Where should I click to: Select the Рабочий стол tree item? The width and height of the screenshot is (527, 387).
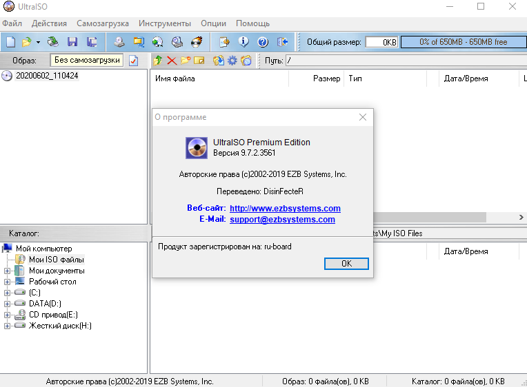(x=52, y=282)
